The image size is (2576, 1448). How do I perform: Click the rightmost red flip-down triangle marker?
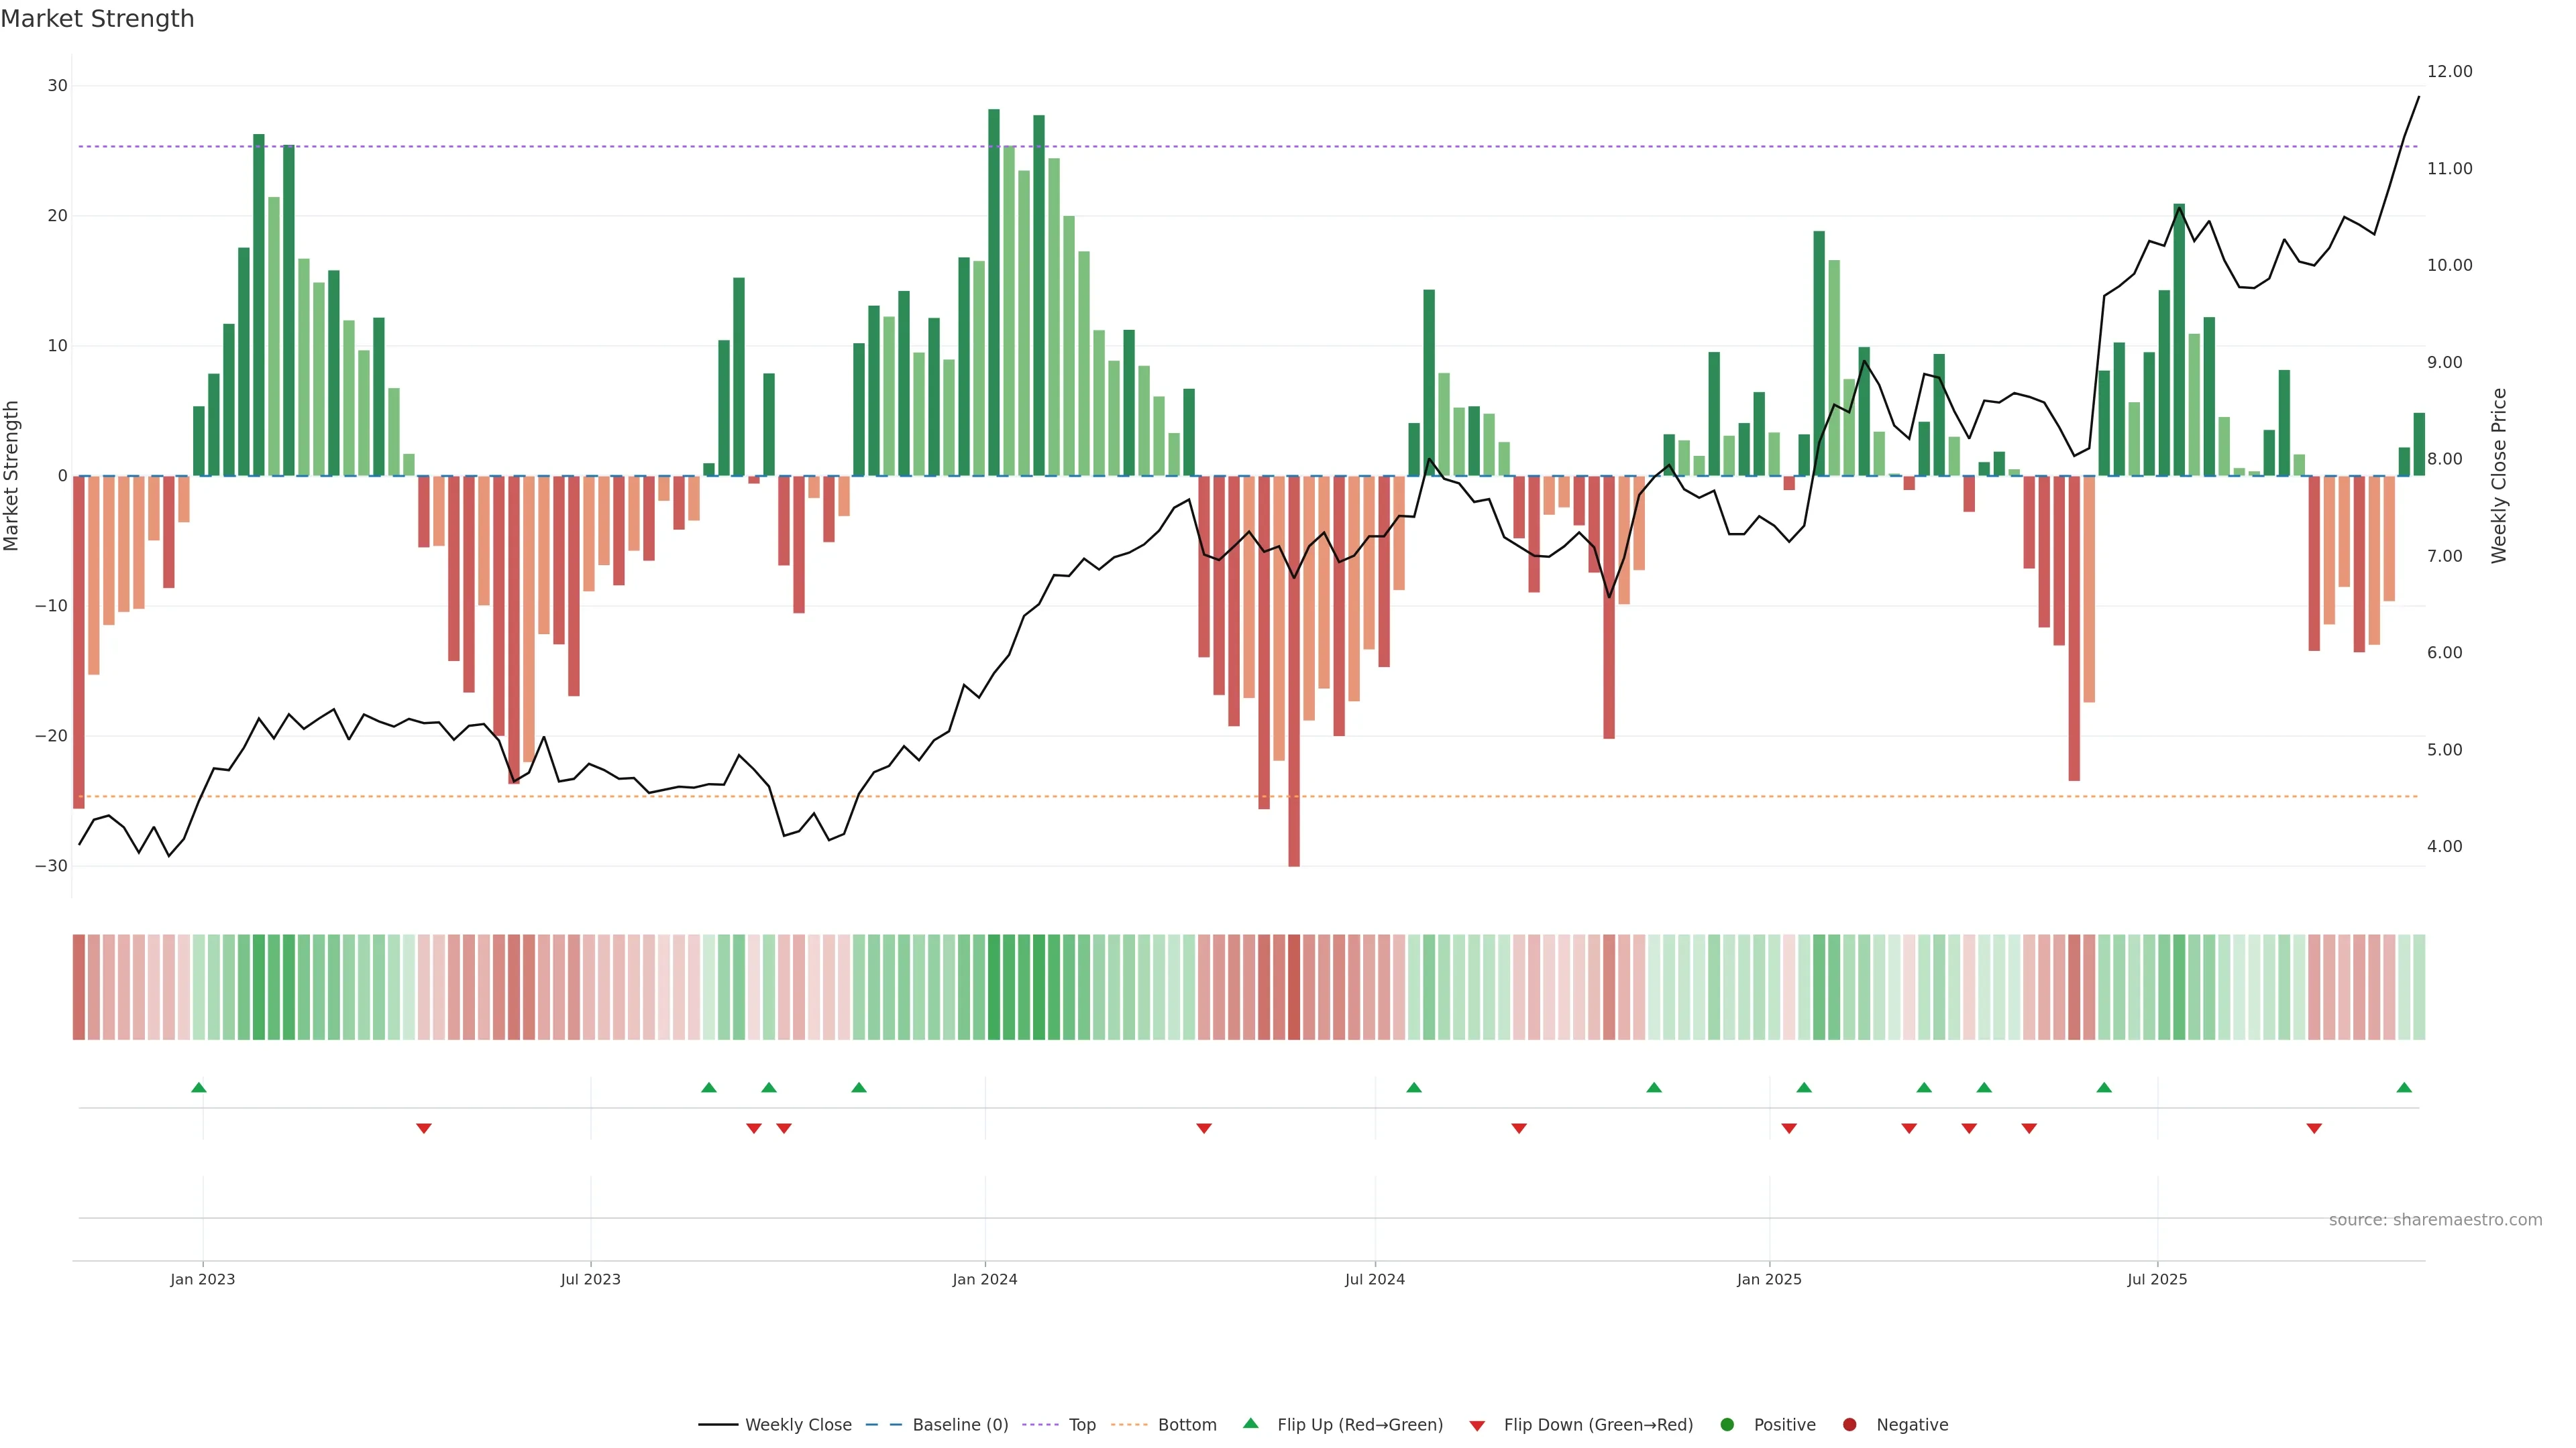coord(2314,1128)
